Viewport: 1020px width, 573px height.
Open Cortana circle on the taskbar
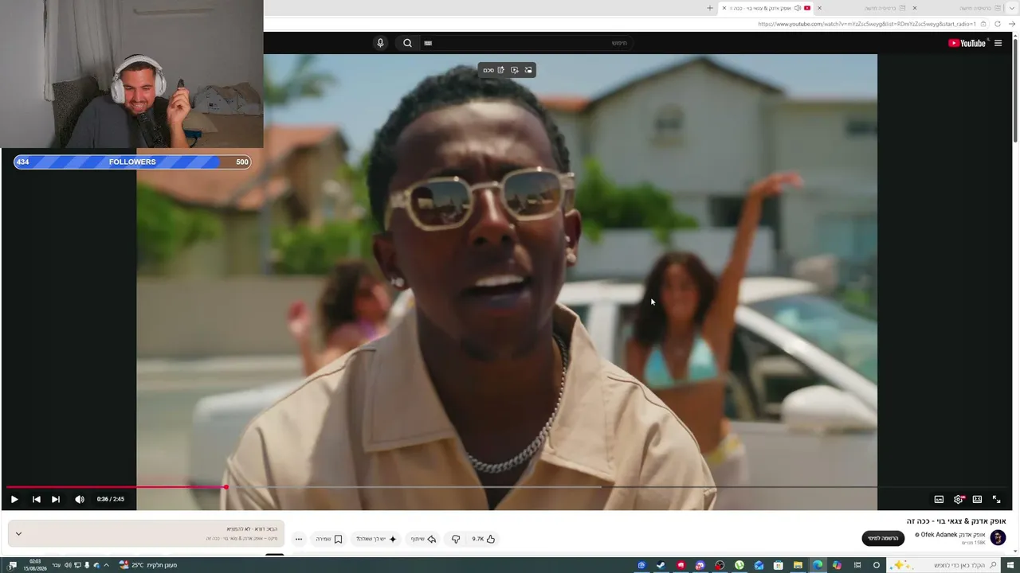(877, 565)
